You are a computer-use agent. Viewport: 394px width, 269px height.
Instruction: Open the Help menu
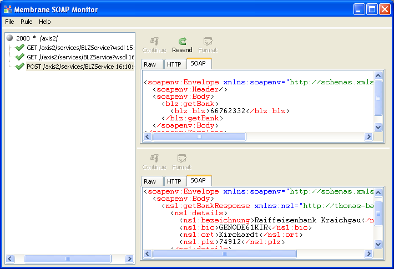(45, 22)
